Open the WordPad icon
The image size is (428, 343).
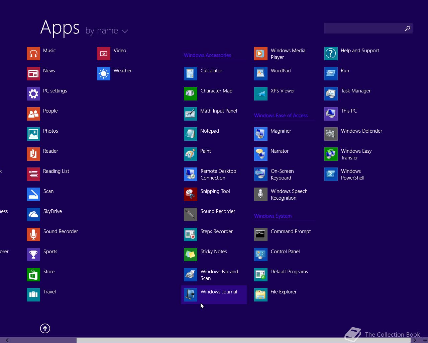(x=261, y=74)
